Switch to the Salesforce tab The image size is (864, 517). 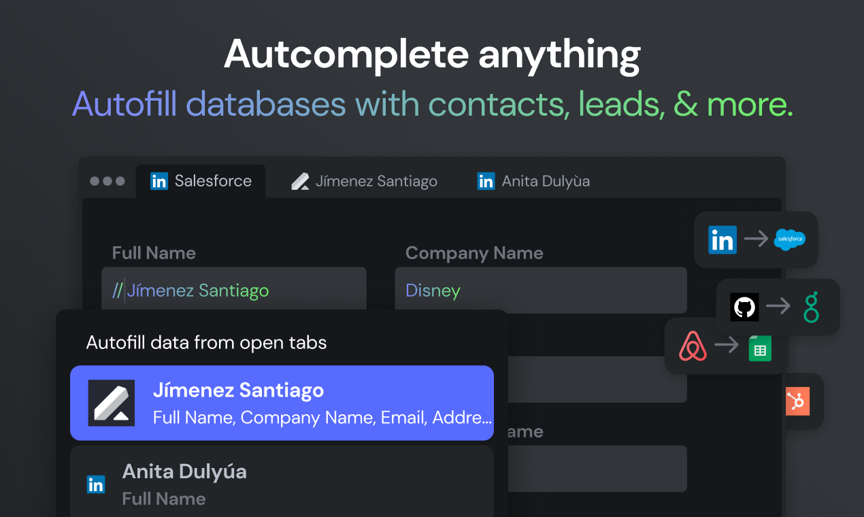click(x=201, y=181)
